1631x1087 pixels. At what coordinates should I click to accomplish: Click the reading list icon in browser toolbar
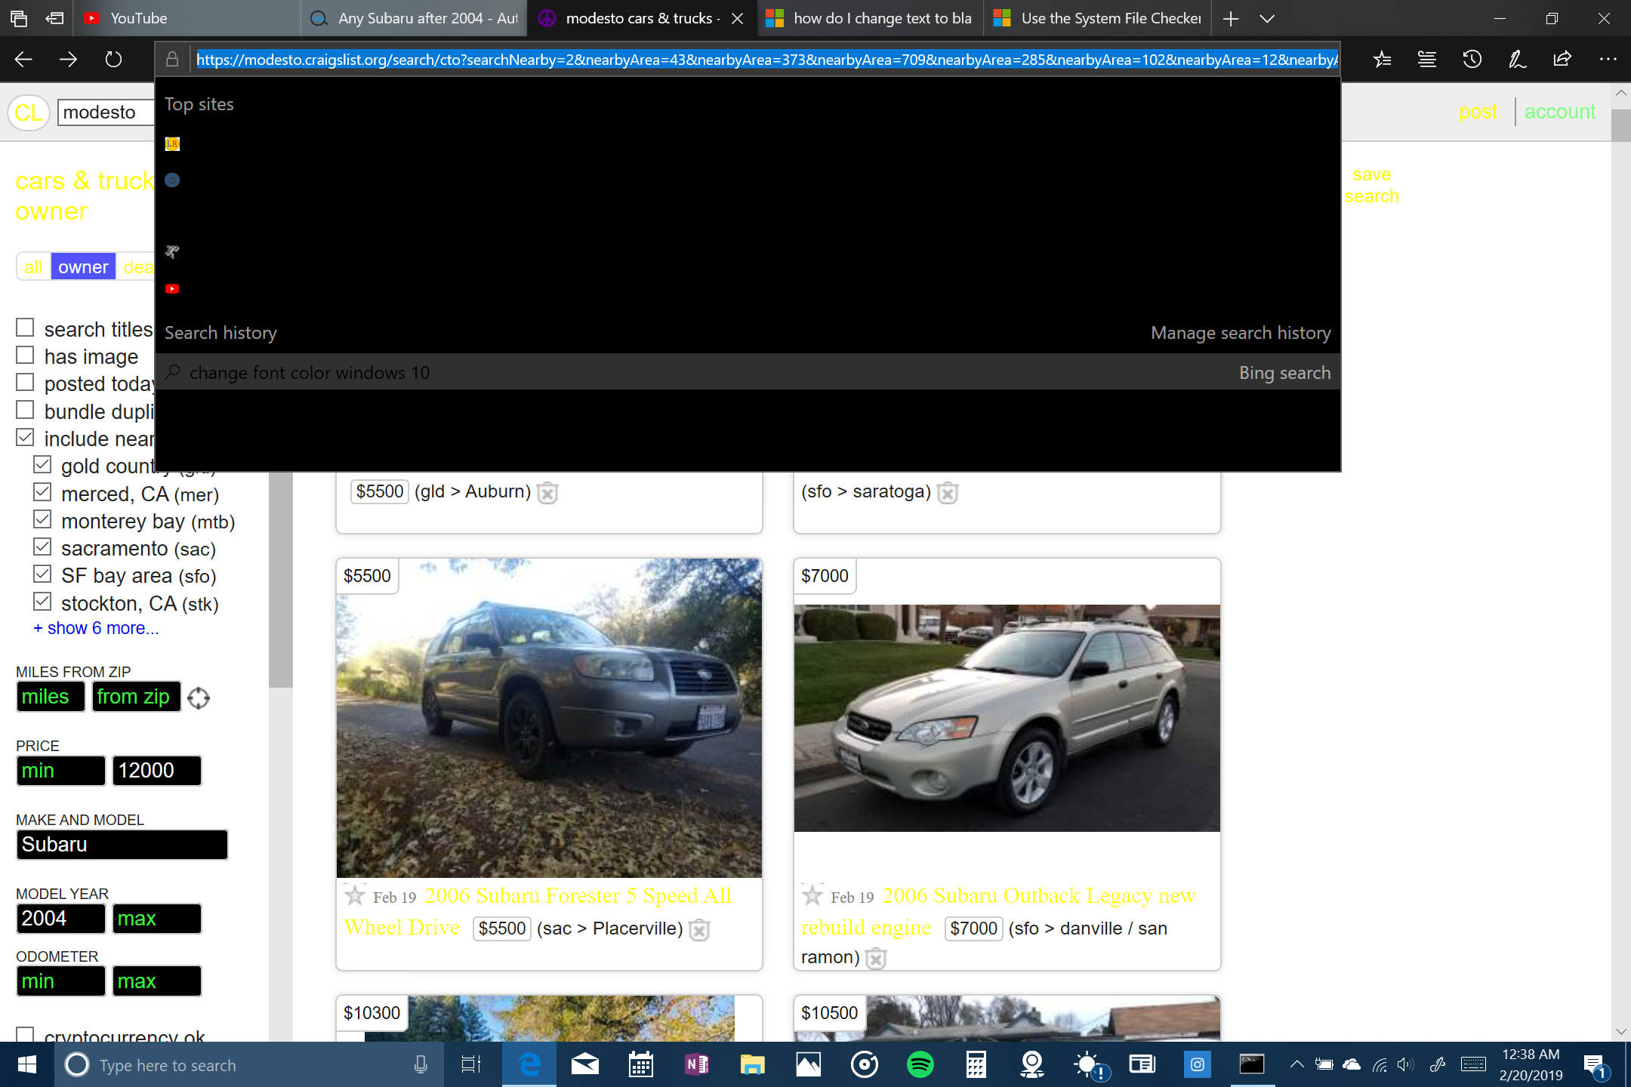(1426, 60)
